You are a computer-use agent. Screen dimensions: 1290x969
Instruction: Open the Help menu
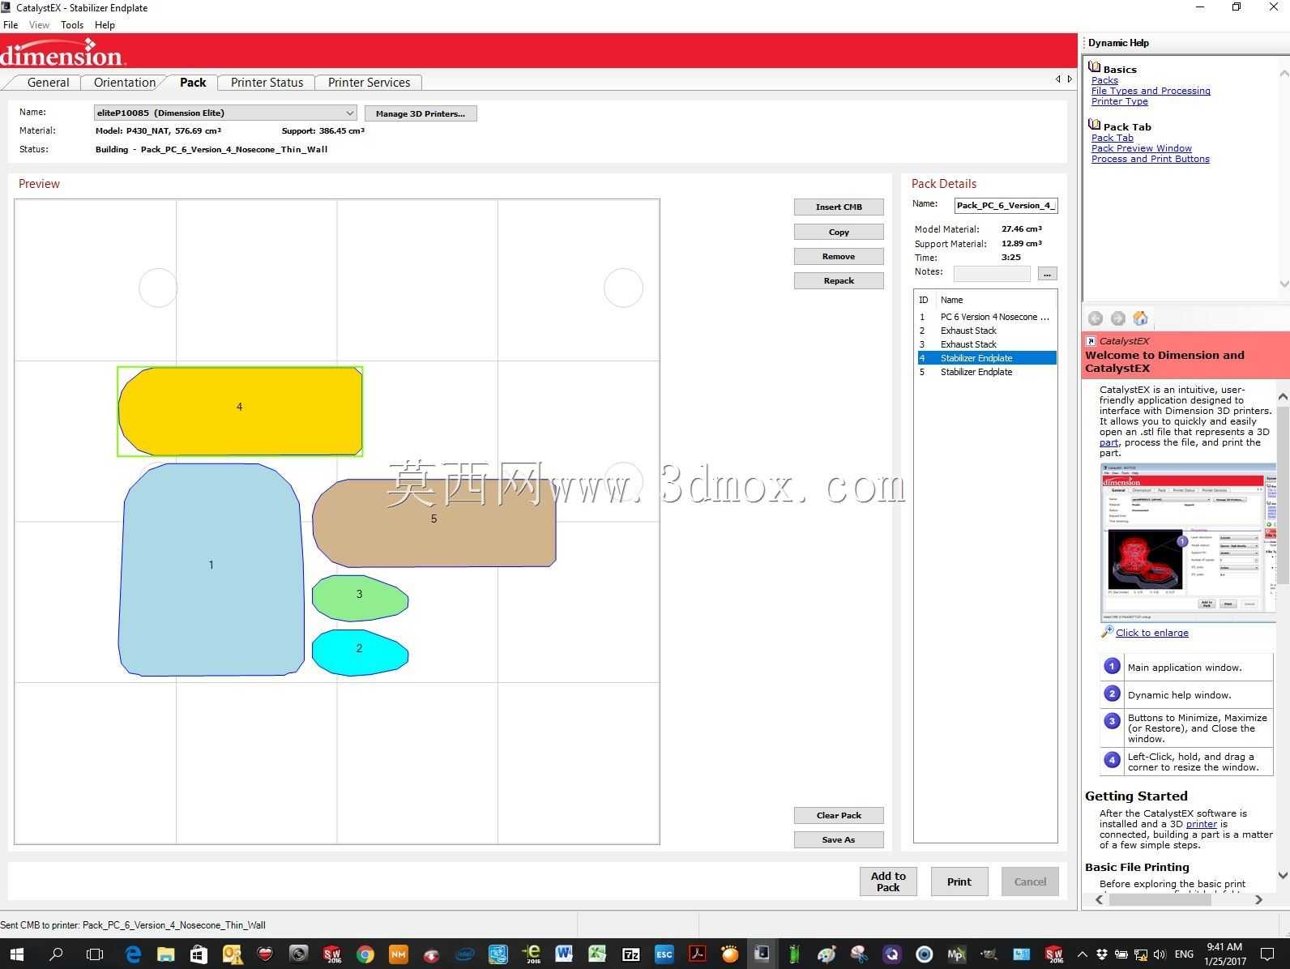click(x=105, y=25)
